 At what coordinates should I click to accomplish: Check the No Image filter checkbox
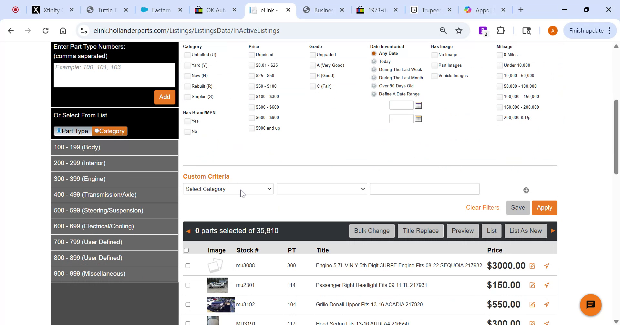pos(434,55)
